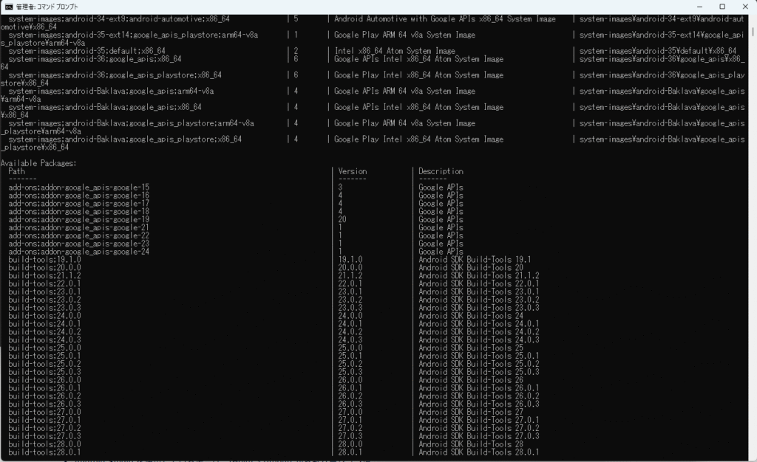
Task: Click version '27.0.2' in the Version column
Action: click(350, 428)
